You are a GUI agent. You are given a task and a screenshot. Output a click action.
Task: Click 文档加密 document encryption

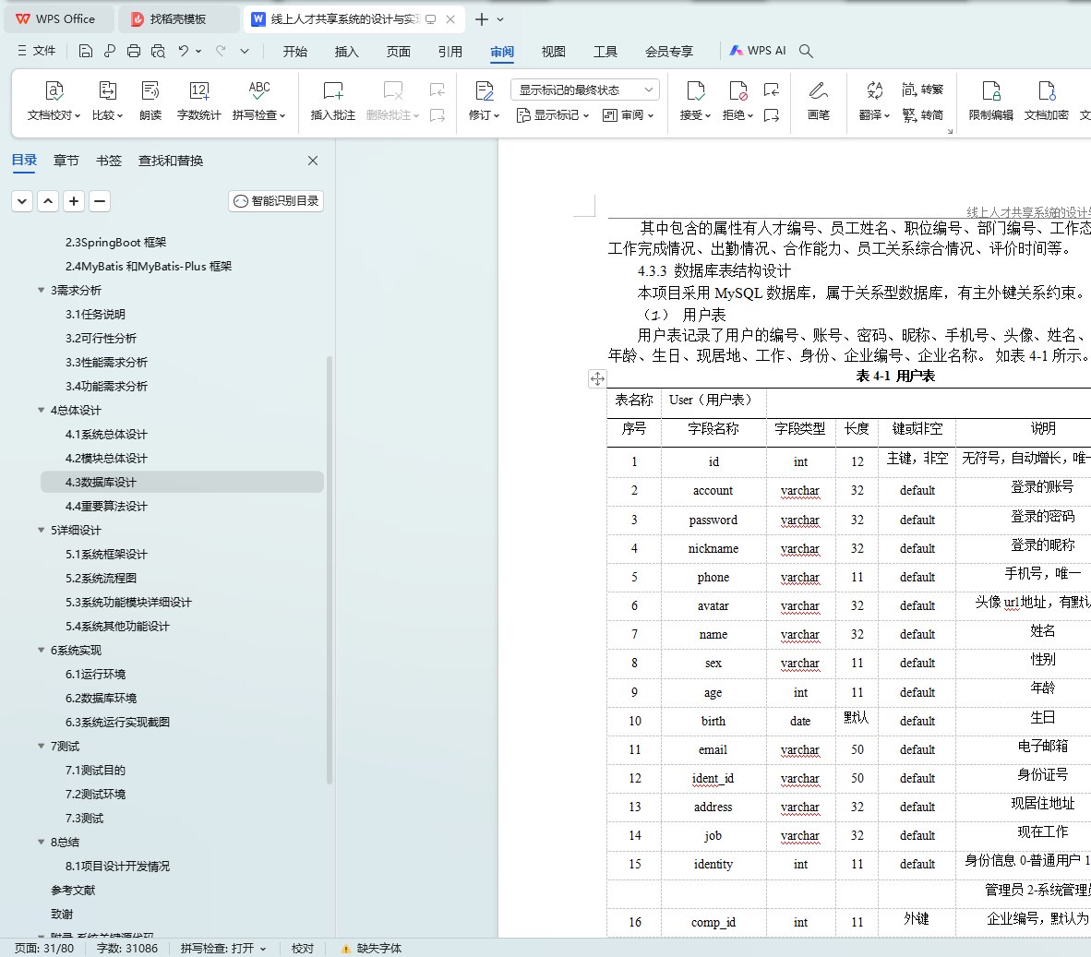click(1047, 101)
